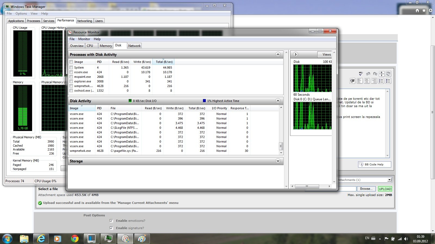
Task: Switch to Paint on the taskbar
Action: click(x=142, y=239)
